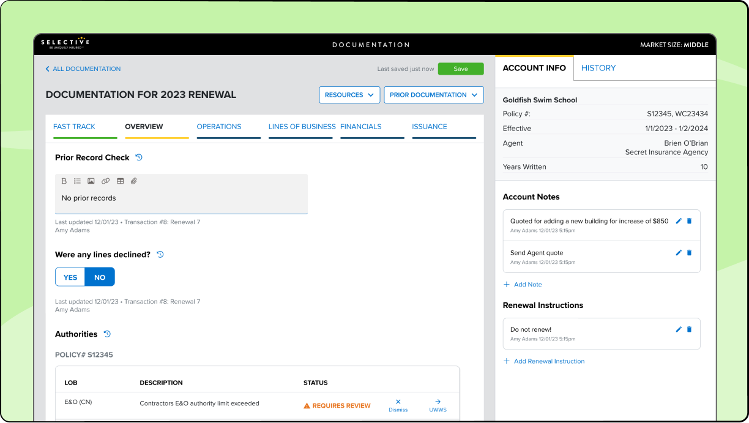Viewport: 749px width, 423px height.
Task: Insert a bulleted list in the editor
Action: (77, 181)
